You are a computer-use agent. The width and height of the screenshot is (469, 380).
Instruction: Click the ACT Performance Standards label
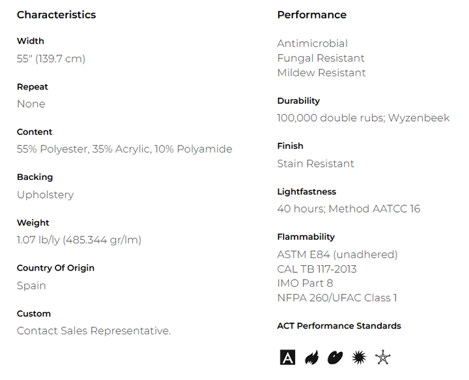[x=339, y=326]
